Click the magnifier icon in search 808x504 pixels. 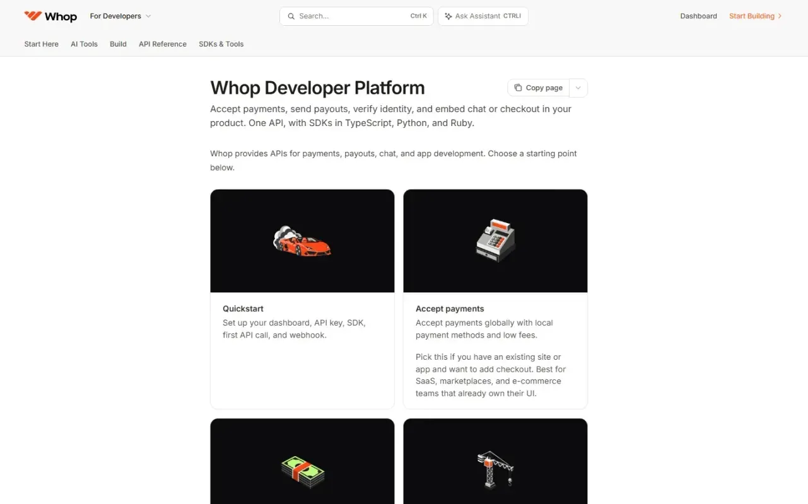pyautogui.click(x=291, y=16)
